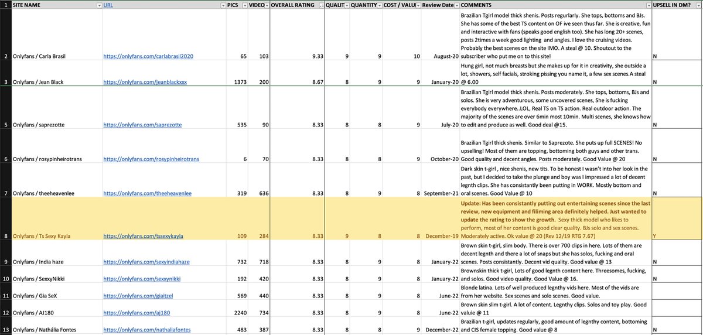Open the UPSELL IN DM? filter dropdown
703x335 pixels.
698,5
